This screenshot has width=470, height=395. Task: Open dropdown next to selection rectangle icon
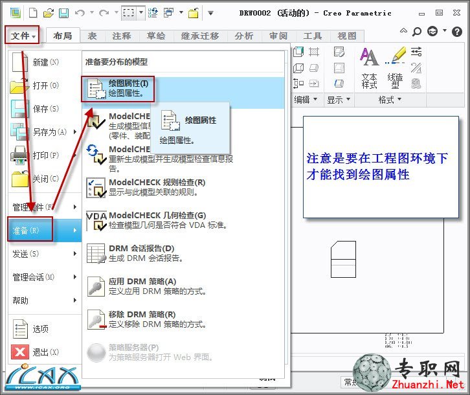141,13
